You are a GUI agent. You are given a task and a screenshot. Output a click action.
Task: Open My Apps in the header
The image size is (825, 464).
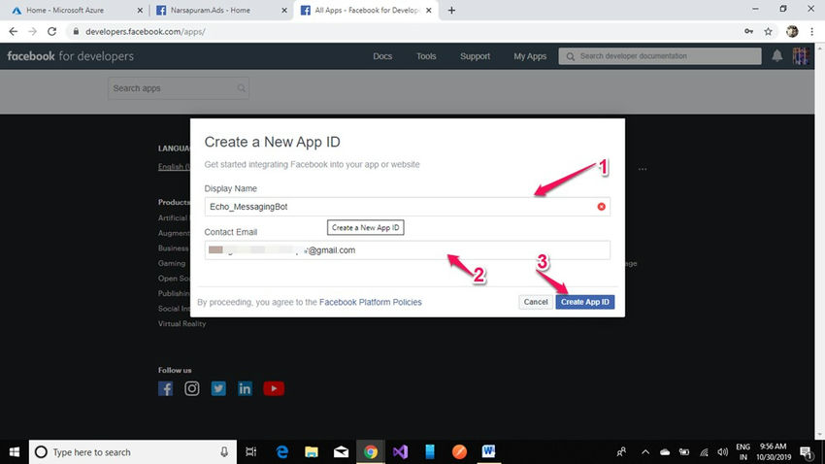coord(530,56)
